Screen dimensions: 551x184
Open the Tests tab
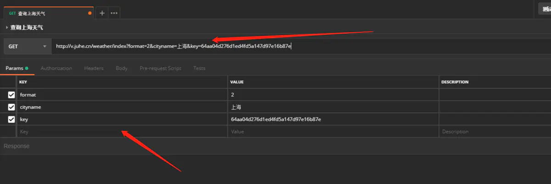coord(199,68)
